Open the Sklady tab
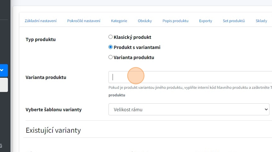Viewport: 272px width, 152px height. [262, 21]
